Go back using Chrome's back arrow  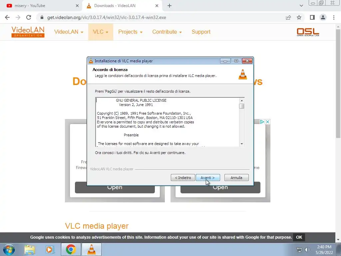tap(7, 17)
